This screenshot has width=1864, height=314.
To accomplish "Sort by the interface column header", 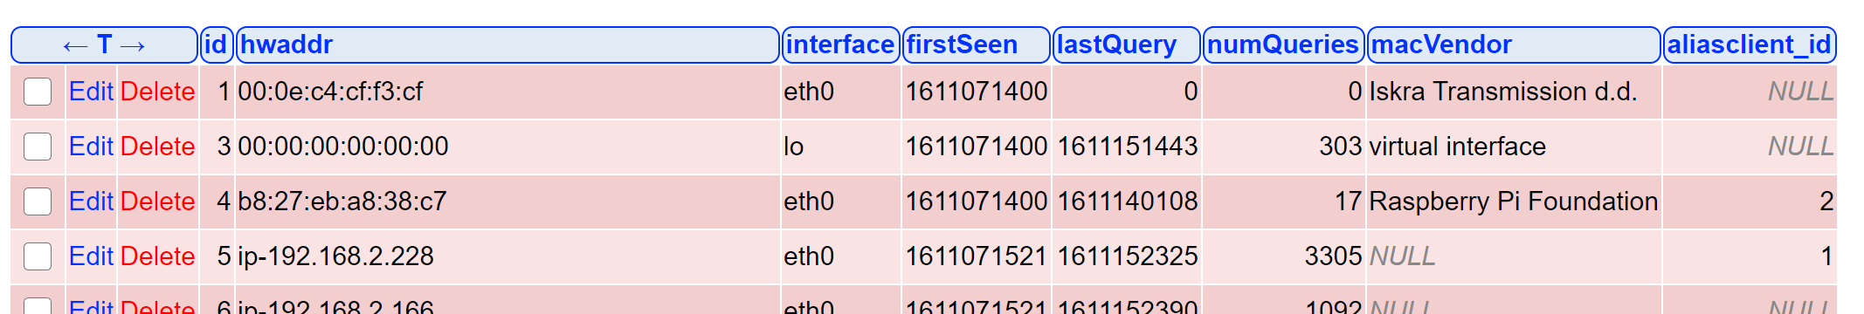I will coord(839,44).
